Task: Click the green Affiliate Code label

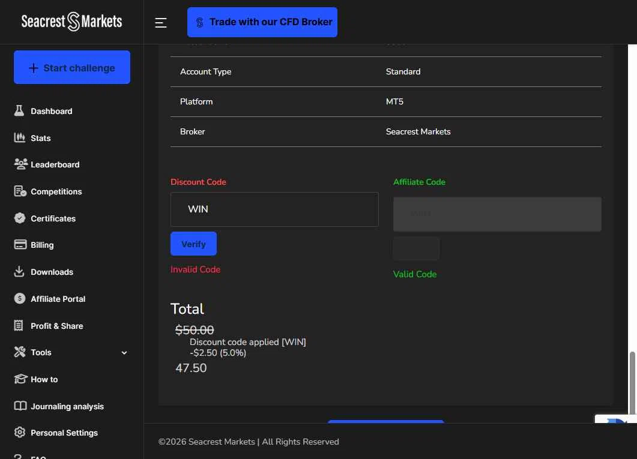Action: point(419,182)
